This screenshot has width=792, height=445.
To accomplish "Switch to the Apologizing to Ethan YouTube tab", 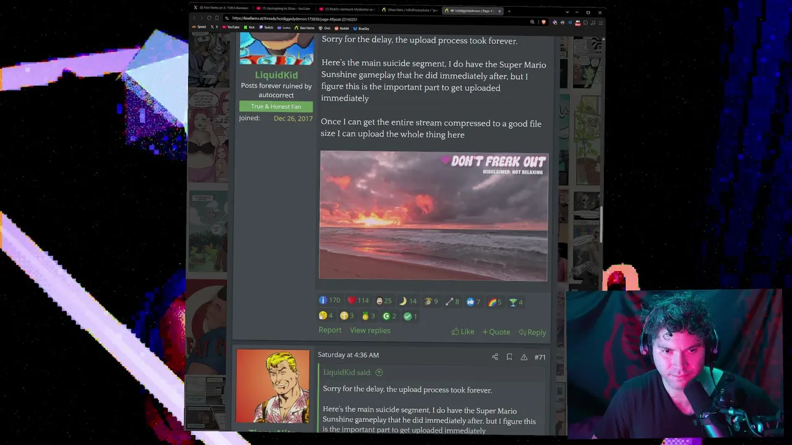I will point(283,9).
